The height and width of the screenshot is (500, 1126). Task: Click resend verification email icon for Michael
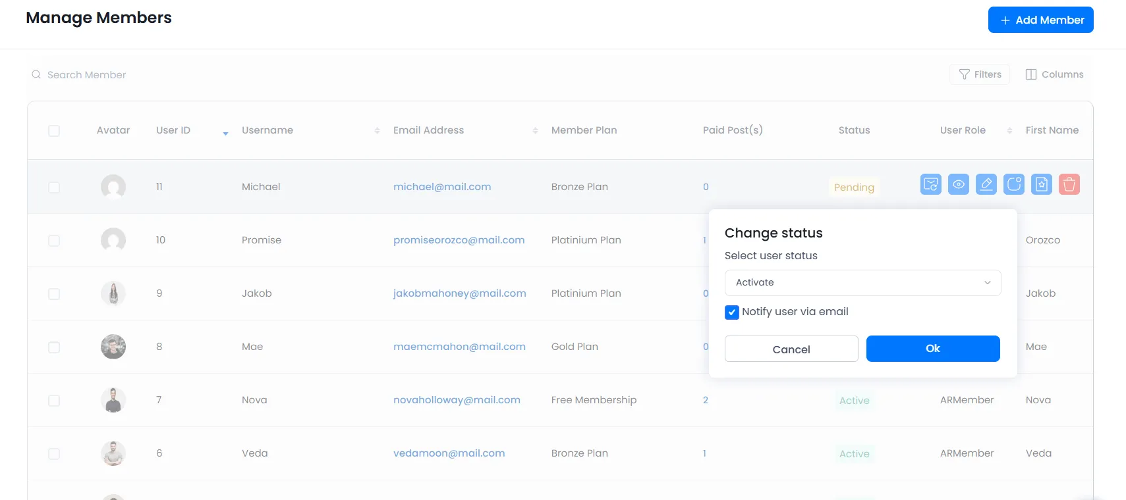(930, 185)
